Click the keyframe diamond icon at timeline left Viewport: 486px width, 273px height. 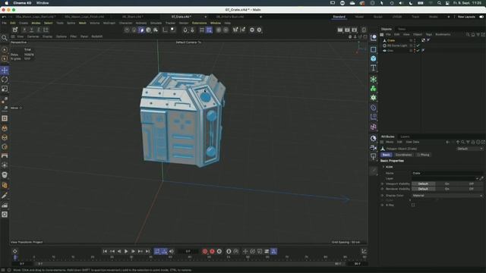click(15, 251)
